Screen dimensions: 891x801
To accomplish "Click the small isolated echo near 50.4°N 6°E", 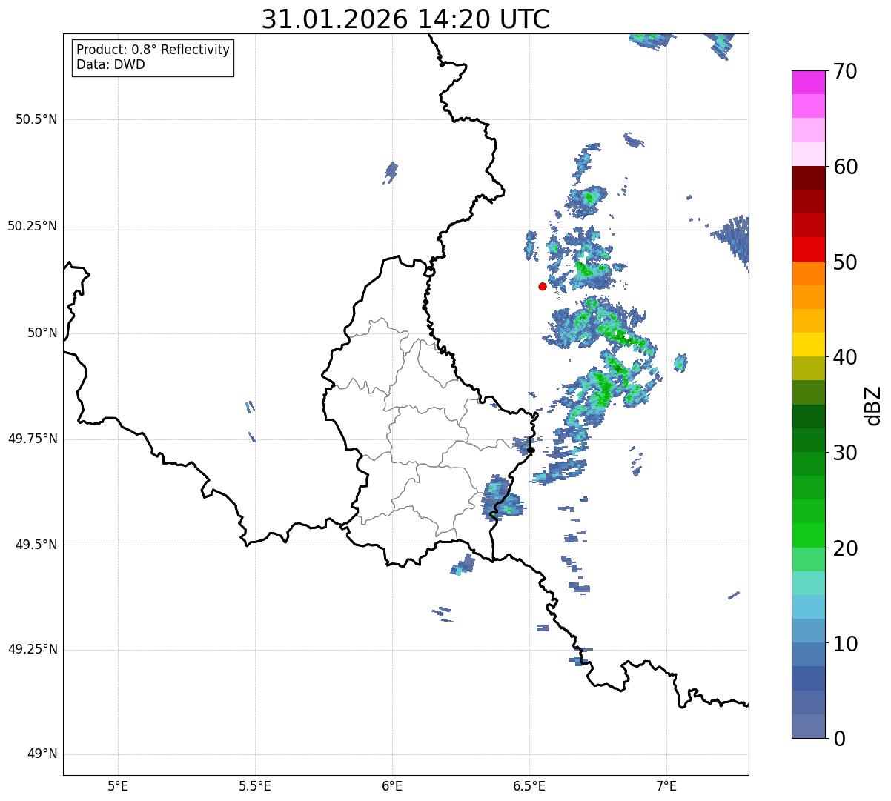I will tap(391, 172).
